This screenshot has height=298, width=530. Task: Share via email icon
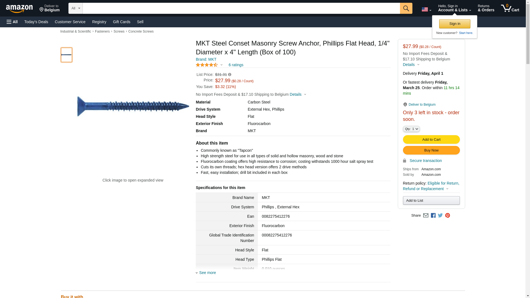tap(426, 215)
